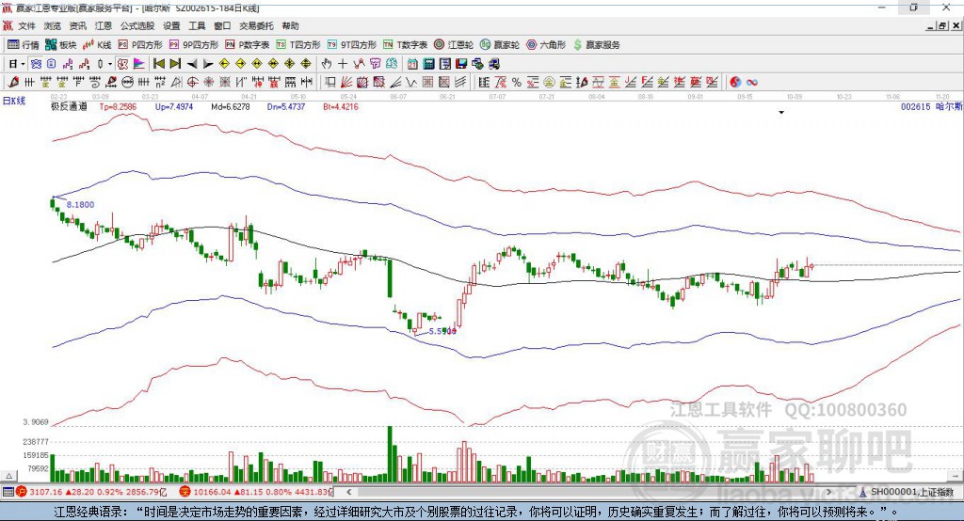The height and width of the screenshot is (521, 964).
Task: Click the 极反通道 indicator name
Action: pyautogui.click(x=69, y=106)
